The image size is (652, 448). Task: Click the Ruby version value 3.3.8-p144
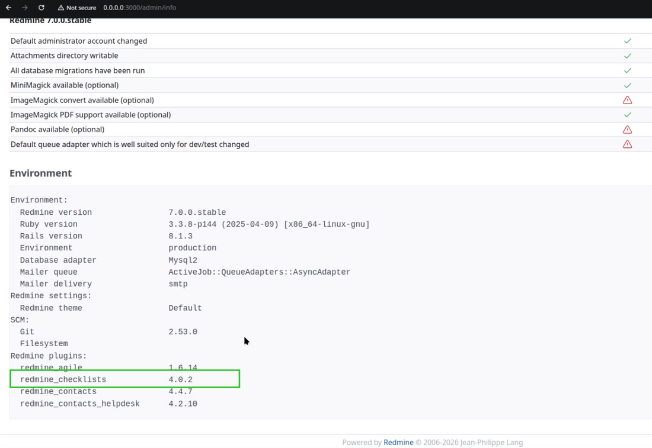pyautogui.click(x=269, y=224)
